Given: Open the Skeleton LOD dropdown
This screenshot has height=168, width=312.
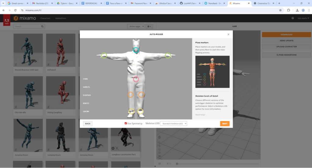Looking at the screenshot, I should tap(173, 124).
